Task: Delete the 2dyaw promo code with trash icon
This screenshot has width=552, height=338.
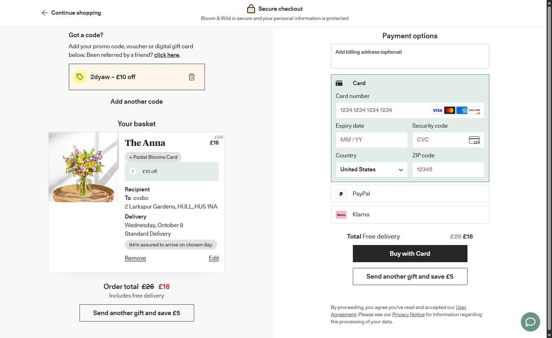Action: [192, 77]
